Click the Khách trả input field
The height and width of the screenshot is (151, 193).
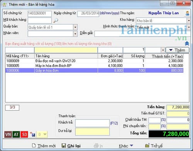(x=92, y=123)
